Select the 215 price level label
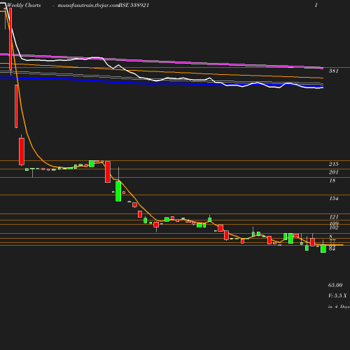This screenshot has width=350, height=350. 334,164
